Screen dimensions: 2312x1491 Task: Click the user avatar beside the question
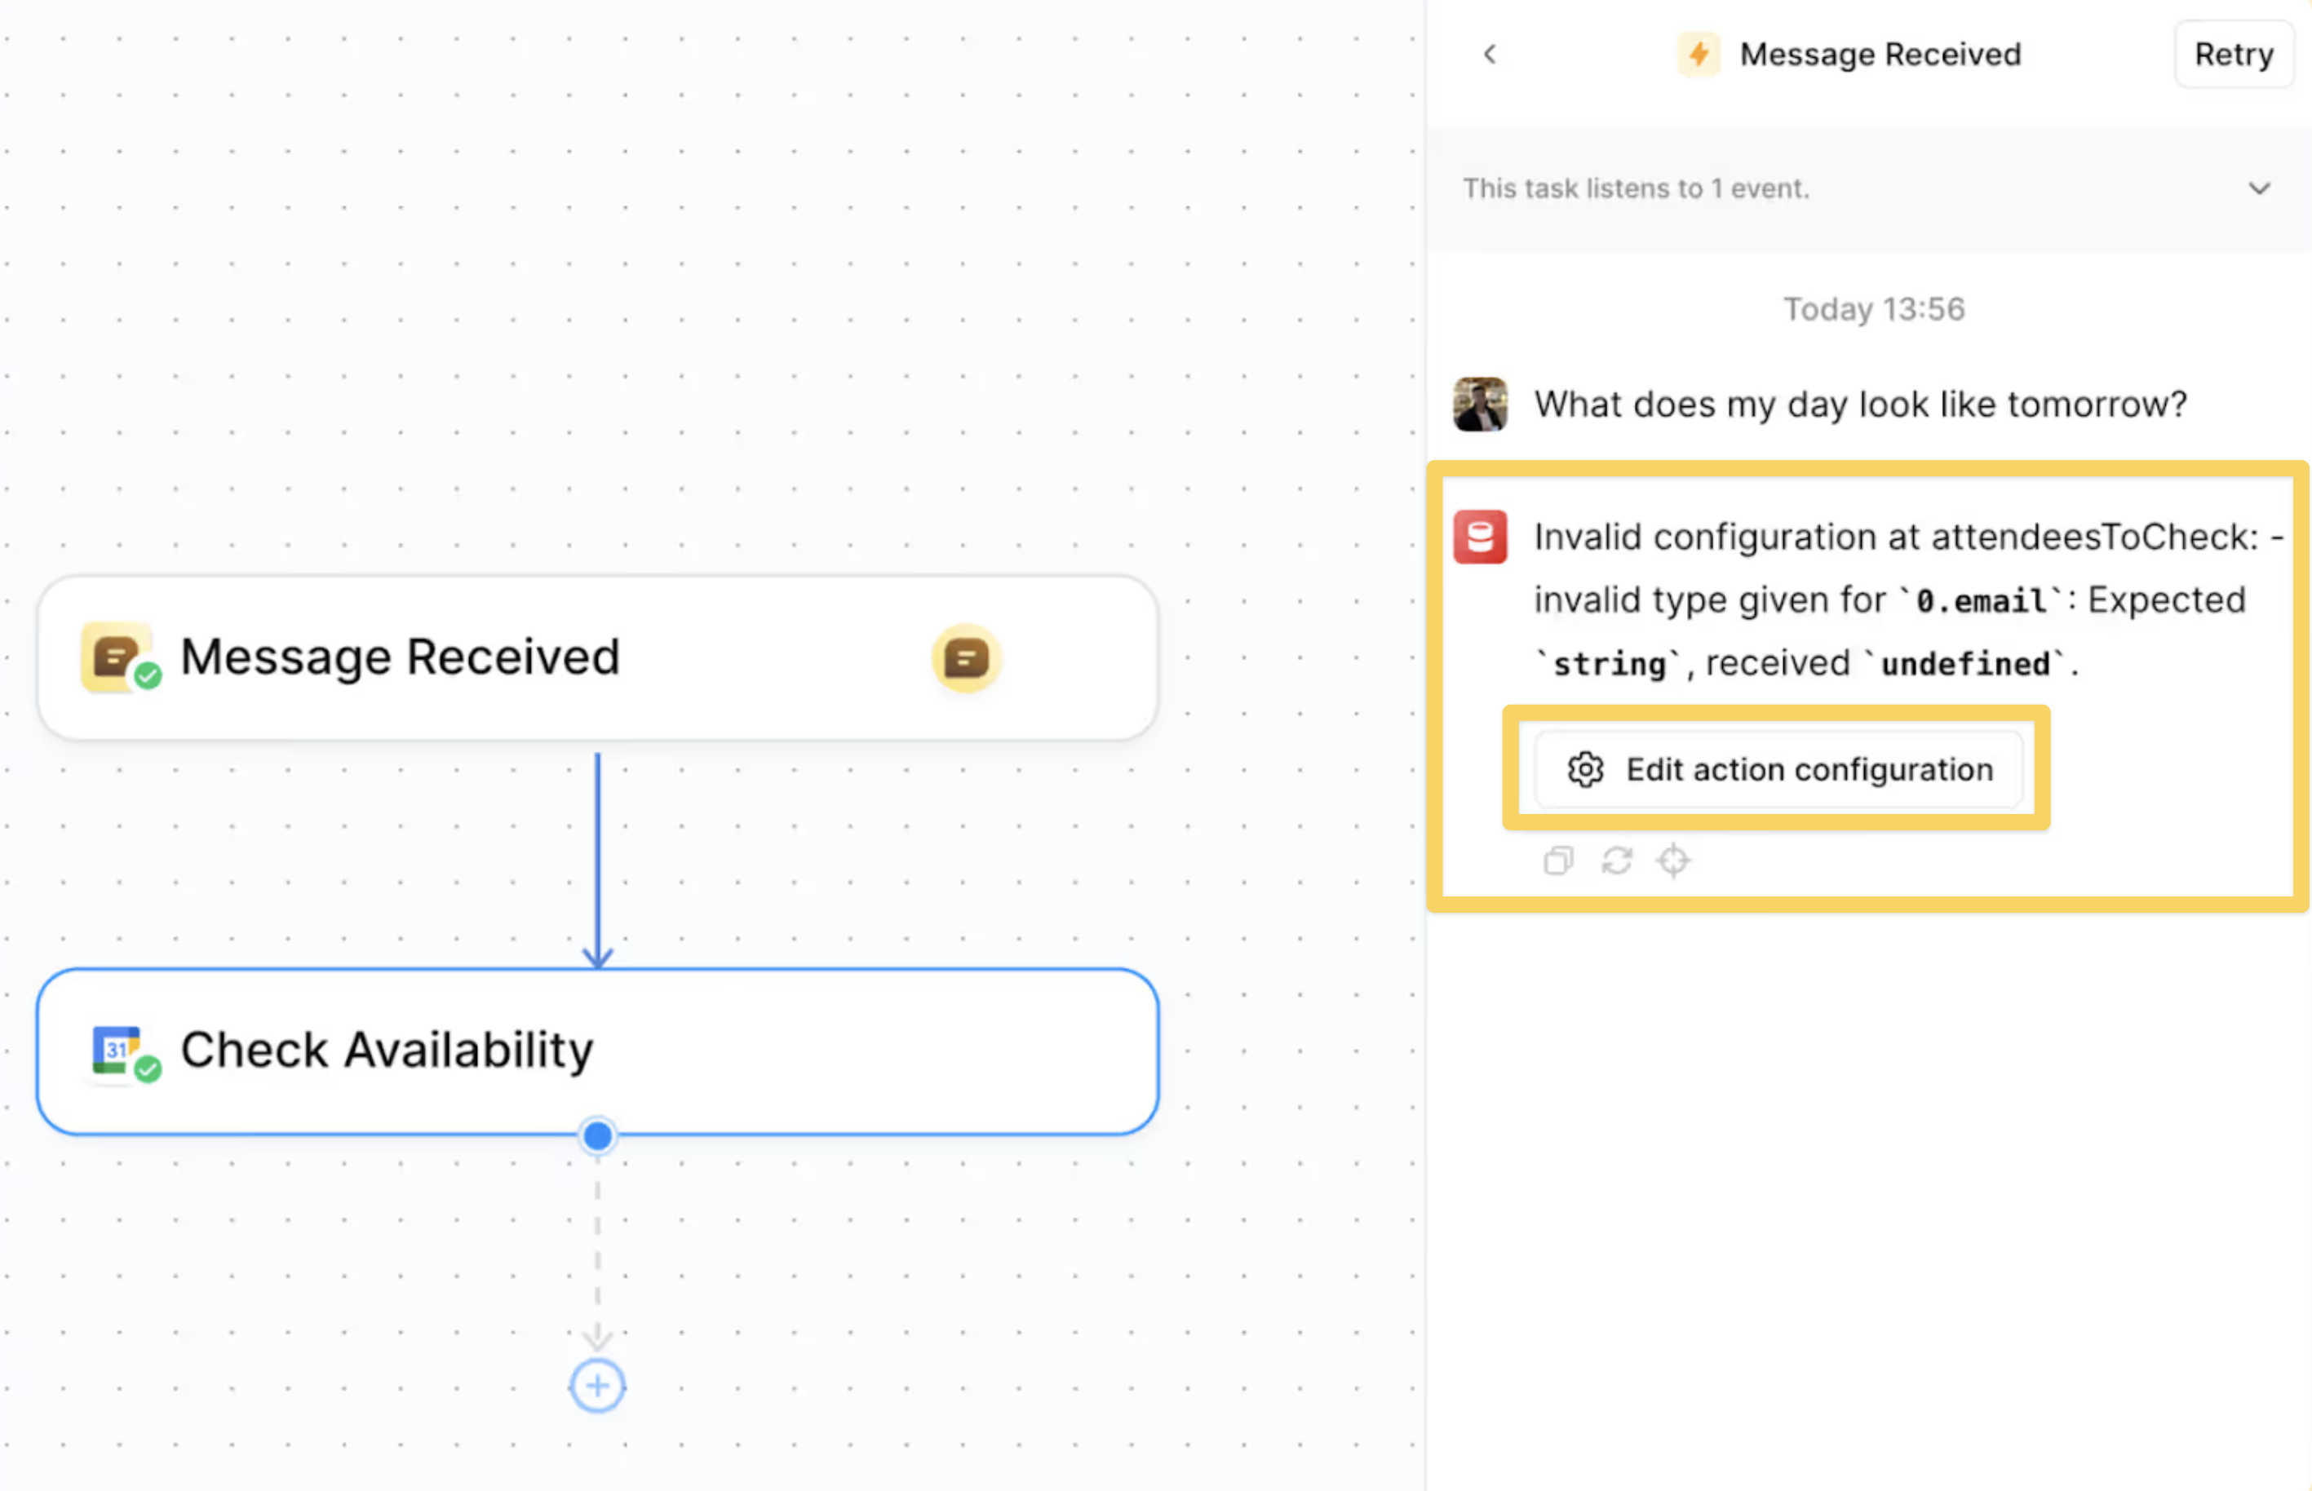pos(1479,404)
